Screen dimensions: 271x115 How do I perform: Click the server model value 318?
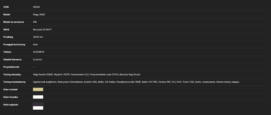pyautogui.click(x=35, y=22)
